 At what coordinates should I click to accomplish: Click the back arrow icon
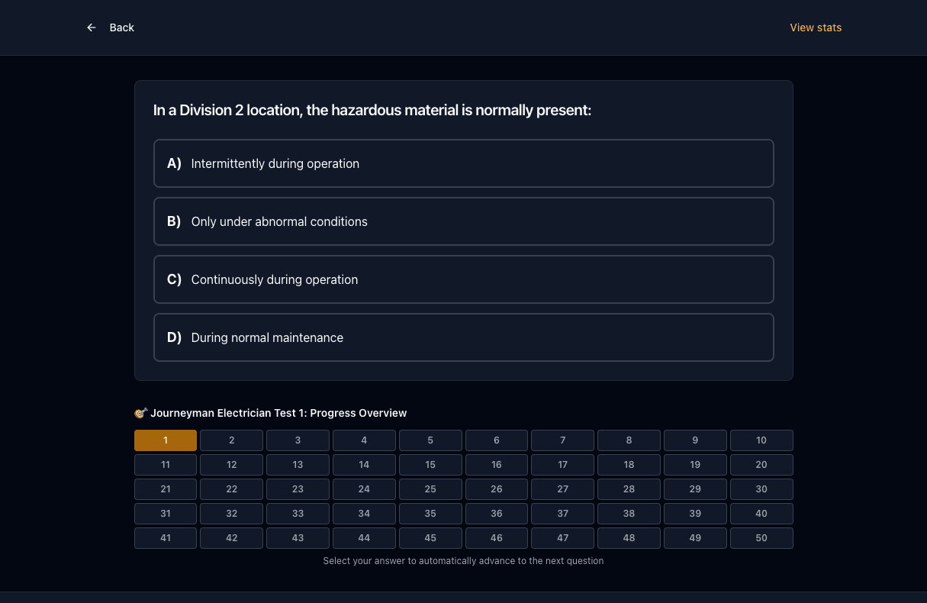[92, 27]
